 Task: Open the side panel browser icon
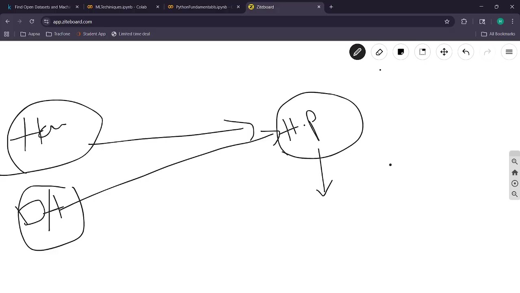(482, 22)
